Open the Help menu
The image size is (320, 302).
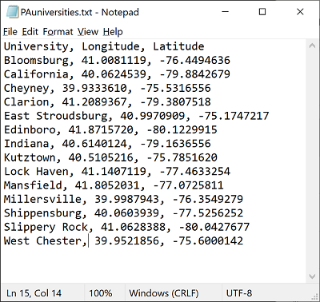click(113, 32)
